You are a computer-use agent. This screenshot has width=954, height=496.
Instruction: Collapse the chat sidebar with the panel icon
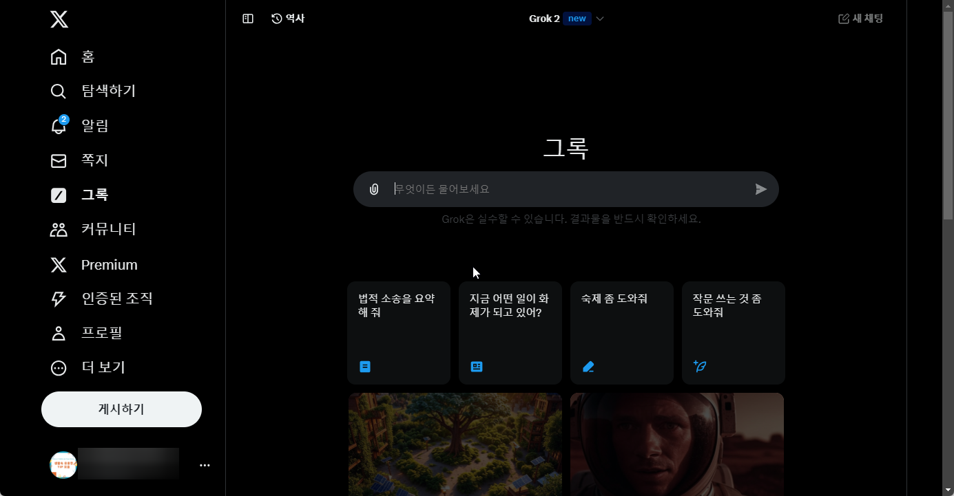[247, 19]
